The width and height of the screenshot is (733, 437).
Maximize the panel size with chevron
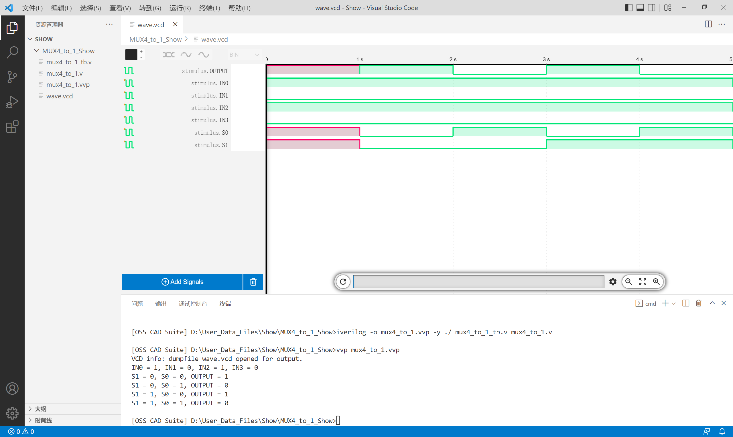click(712, 303)
